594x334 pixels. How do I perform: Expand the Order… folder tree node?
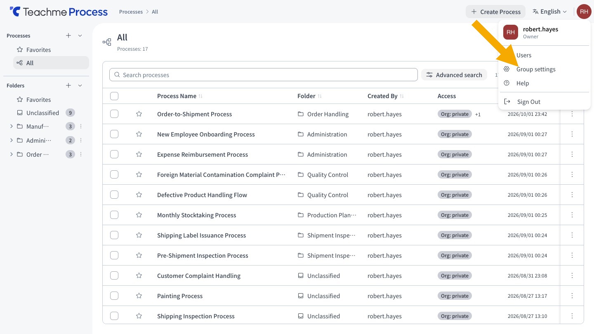[11, 154]
